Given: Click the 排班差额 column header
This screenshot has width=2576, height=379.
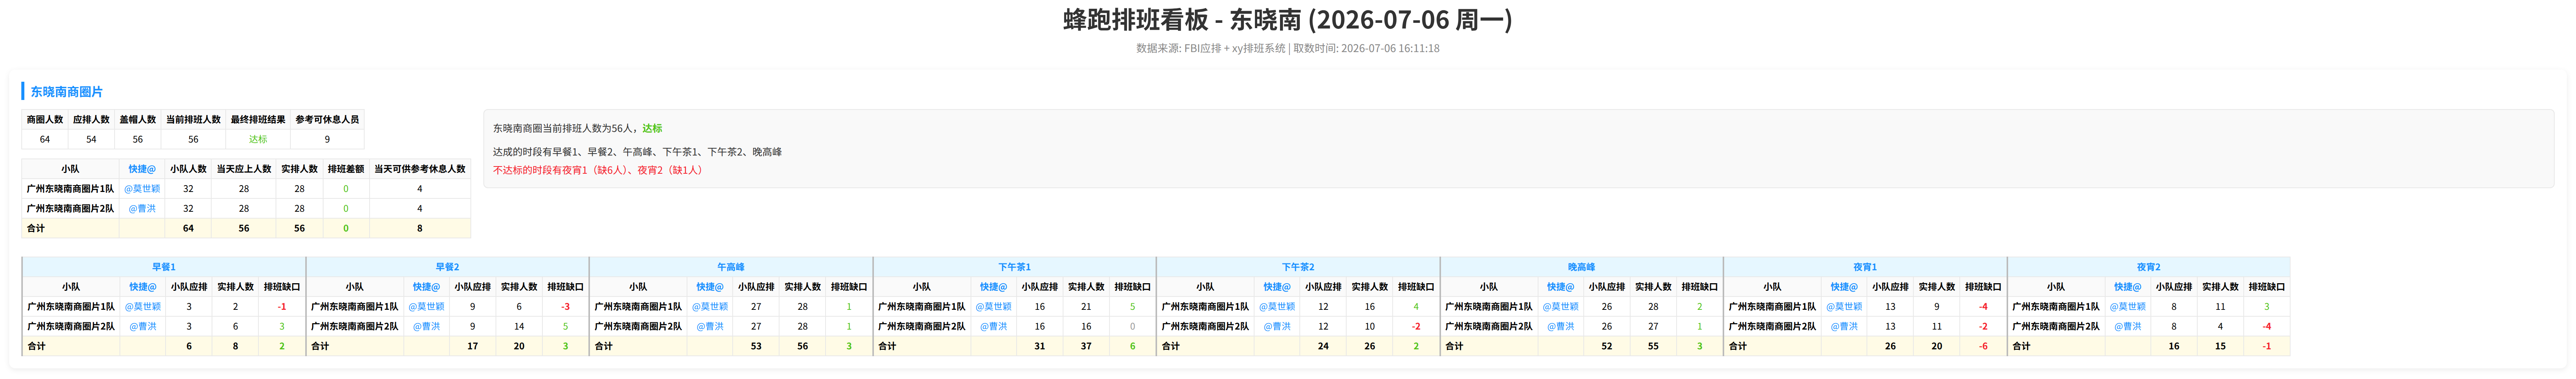Looking at the screenshot, I should click(346, 169).
